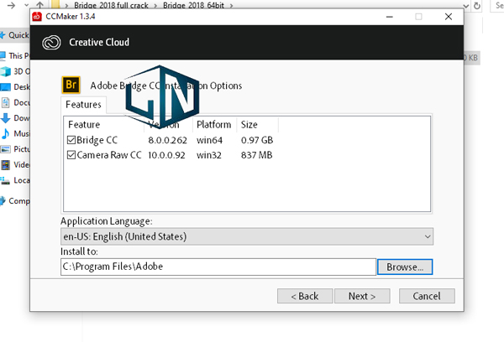
Task: Toggle the Bridge CC feature checkbox
Action: point(71,140)
